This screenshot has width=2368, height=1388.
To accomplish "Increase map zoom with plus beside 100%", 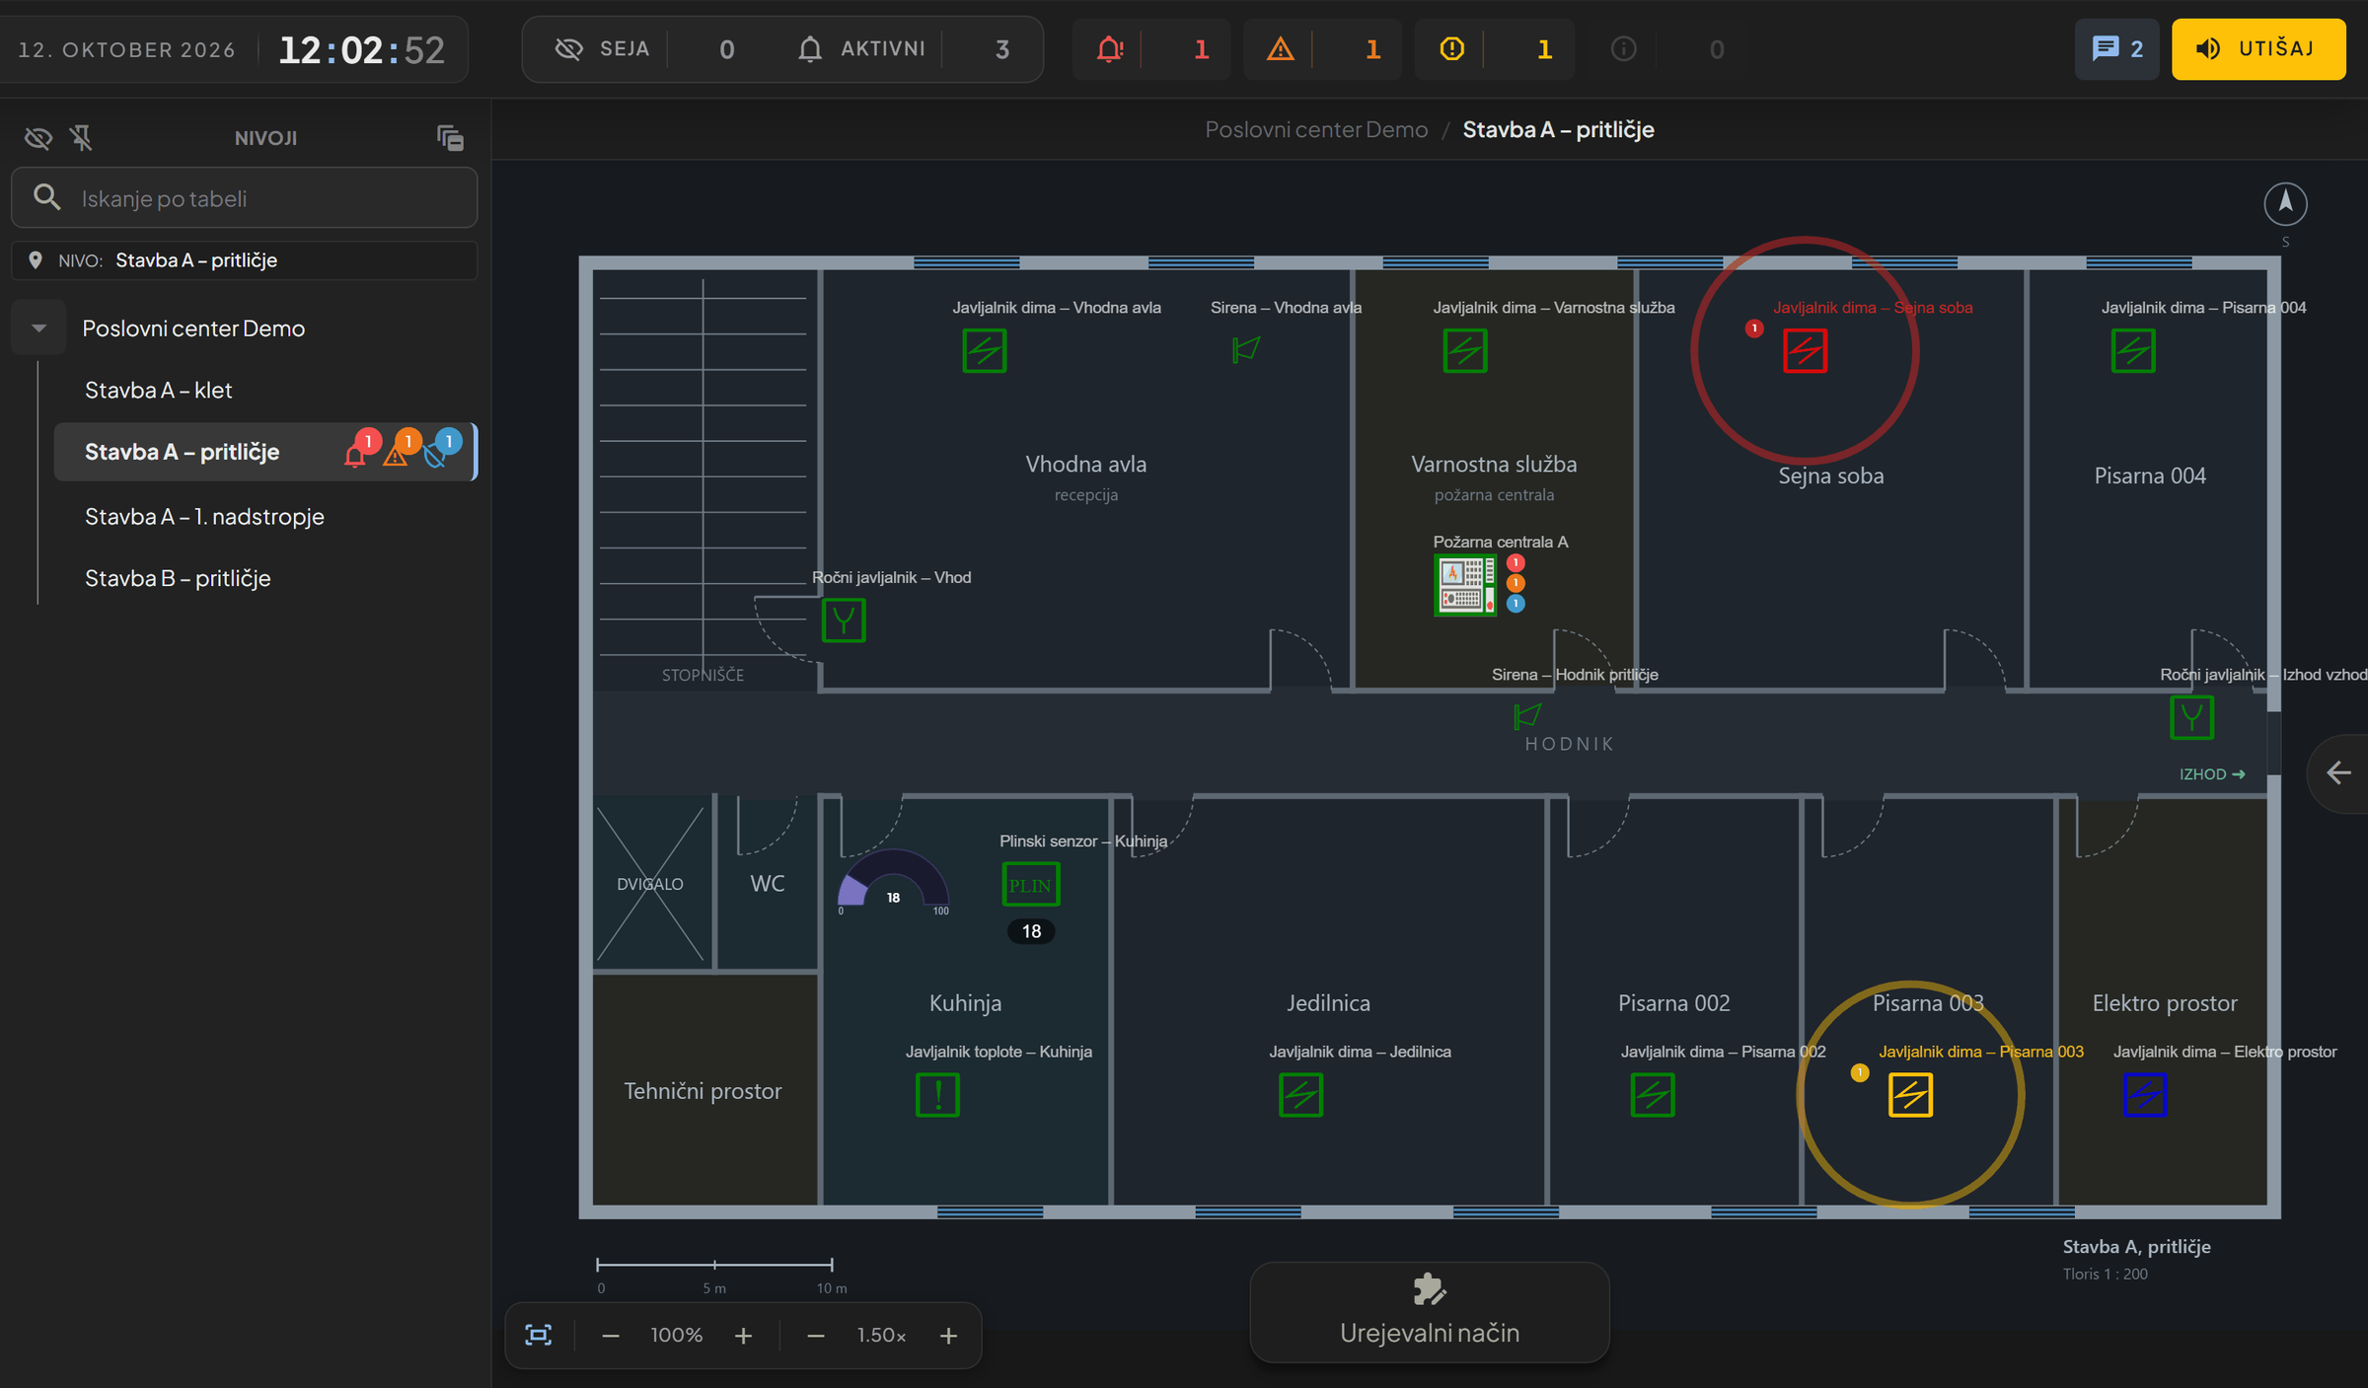I will click(x=743, y=1335).
